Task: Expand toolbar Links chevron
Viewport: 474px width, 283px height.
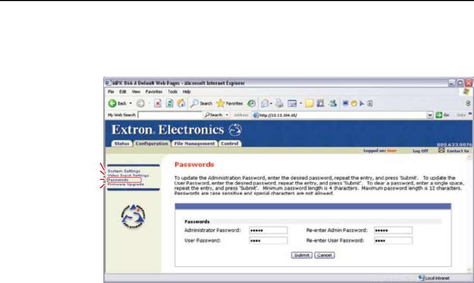Action: tap(470, 114)
